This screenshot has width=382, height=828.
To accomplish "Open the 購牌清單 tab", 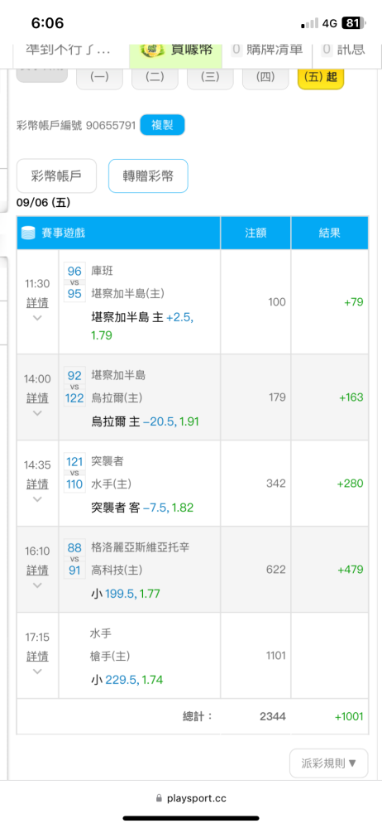I will 267,50.
